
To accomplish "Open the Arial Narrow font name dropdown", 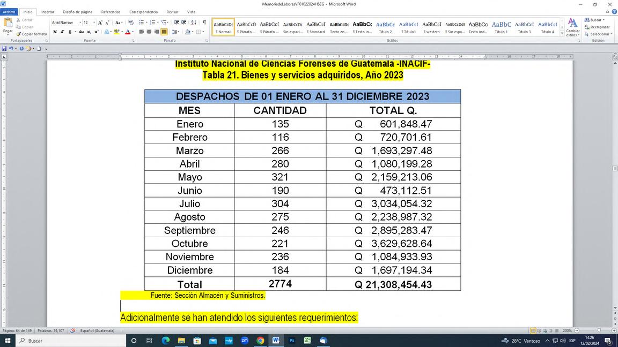I will point(80,23).
